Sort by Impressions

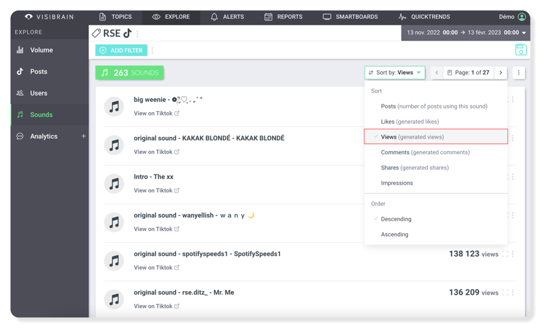click(436, 183)
